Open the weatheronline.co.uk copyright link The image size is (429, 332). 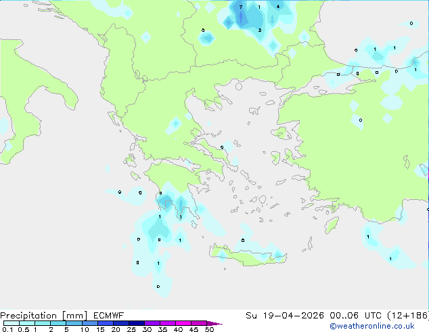pos(372,326)
